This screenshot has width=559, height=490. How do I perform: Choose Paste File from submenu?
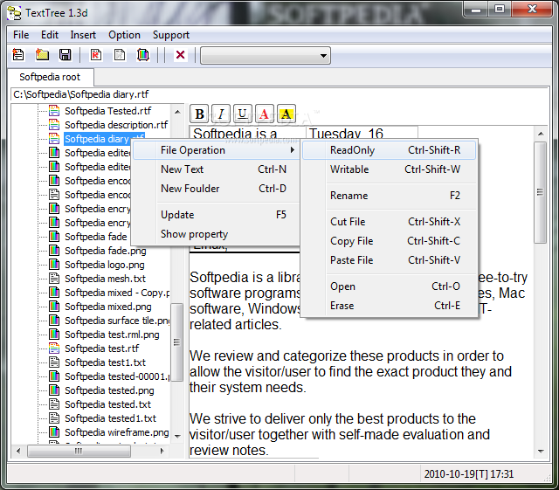tap(389, 260)
